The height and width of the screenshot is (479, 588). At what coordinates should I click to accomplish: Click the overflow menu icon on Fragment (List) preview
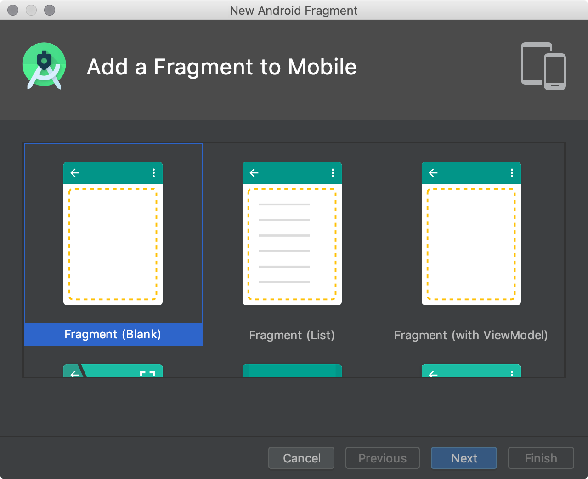point(333,173)
